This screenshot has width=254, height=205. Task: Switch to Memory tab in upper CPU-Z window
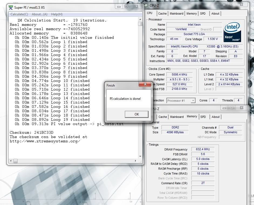pos(191,13)
